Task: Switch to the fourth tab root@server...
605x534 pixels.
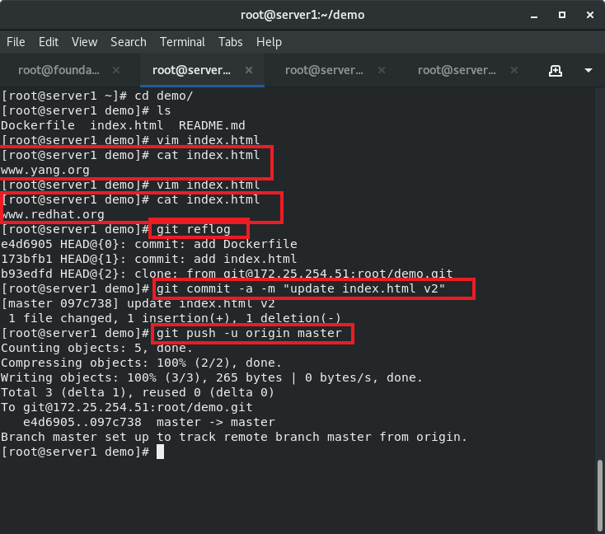Action: click(457, 70)
